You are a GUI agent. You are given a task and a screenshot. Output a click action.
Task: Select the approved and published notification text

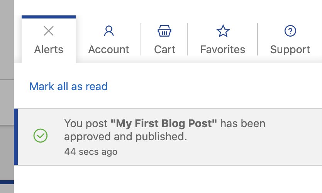(x=165, y=130)
